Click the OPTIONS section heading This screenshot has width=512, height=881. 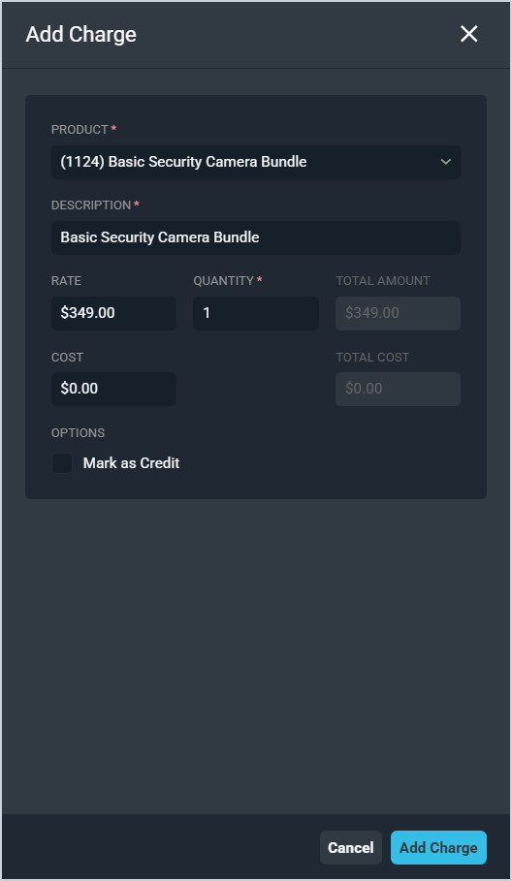coord(79,432)
